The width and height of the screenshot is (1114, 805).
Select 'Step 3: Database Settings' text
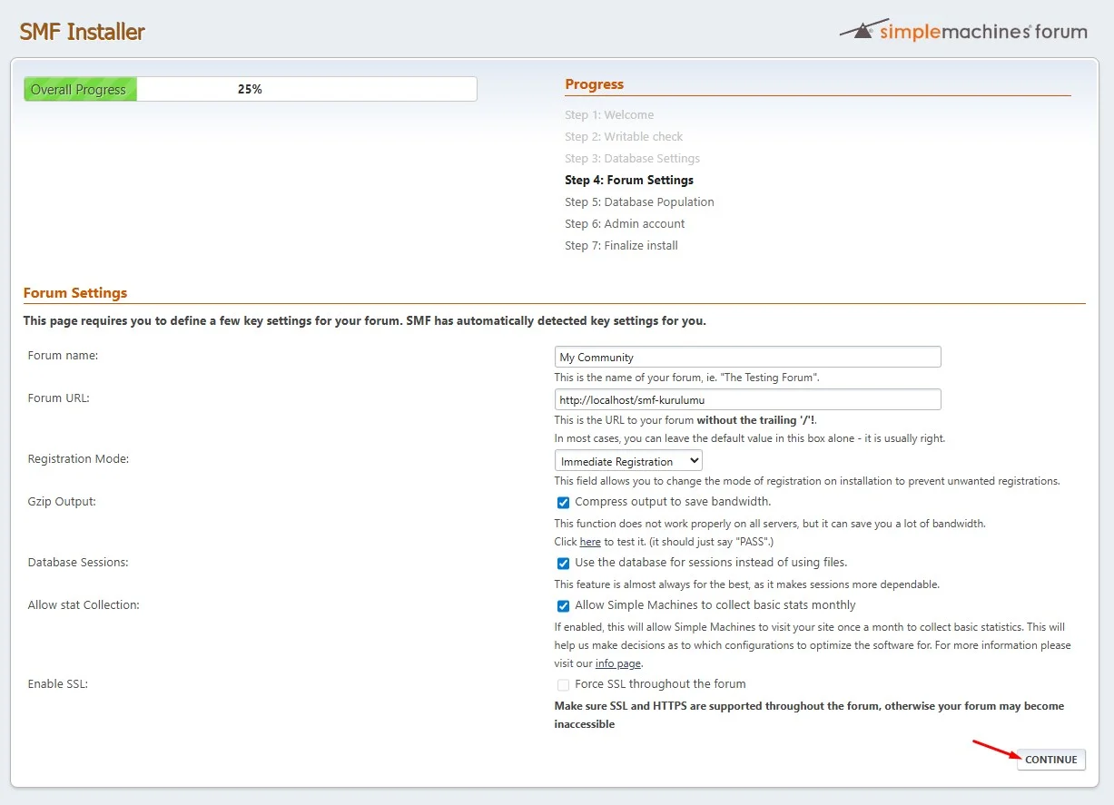[x=632, y=159]
